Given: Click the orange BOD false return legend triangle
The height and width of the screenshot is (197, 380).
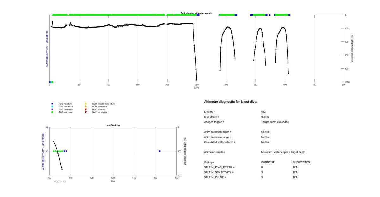Looking at the screenshot, I should click(85, 106).
